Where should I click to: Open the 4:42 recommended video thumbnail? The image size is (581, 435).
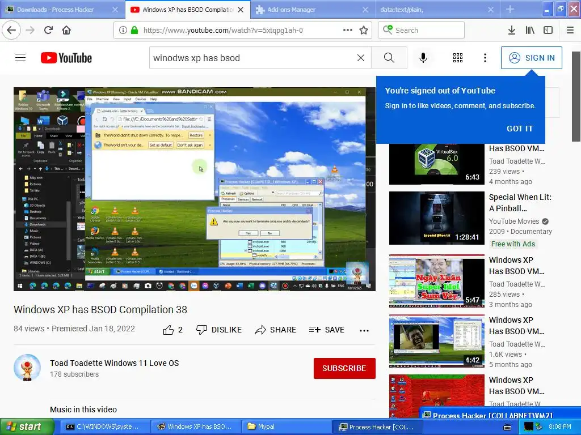pos(436,340)
